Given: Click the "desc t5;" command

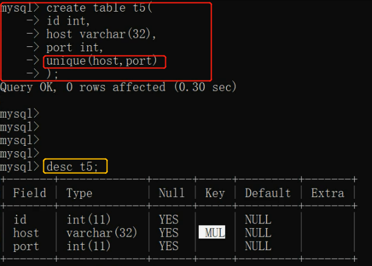Looking at the screenshot, I should pos(76,167).
